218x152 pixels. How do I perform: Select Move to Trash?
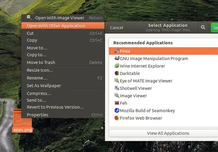[x=63, y=62]
